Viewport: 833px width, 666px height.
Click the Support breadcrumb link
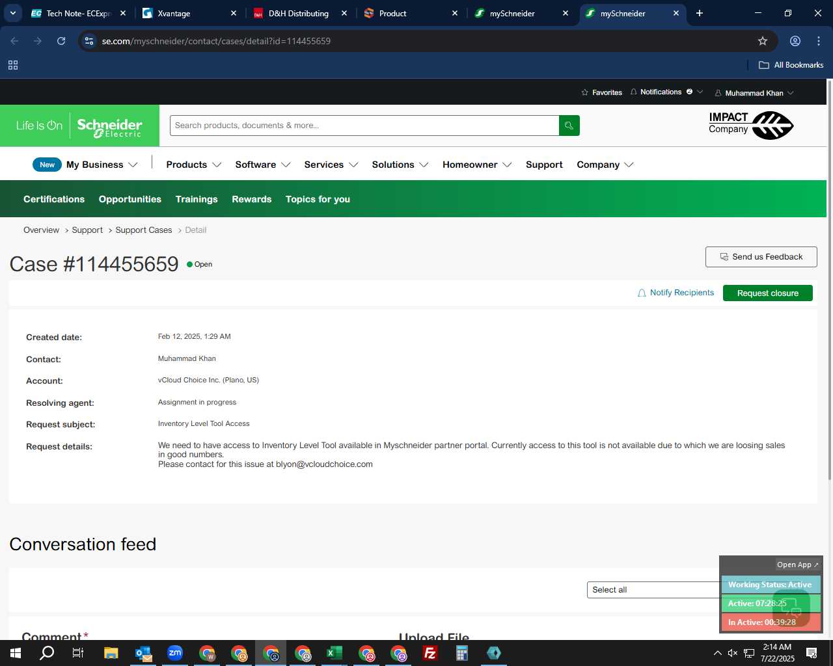(87, 230)
